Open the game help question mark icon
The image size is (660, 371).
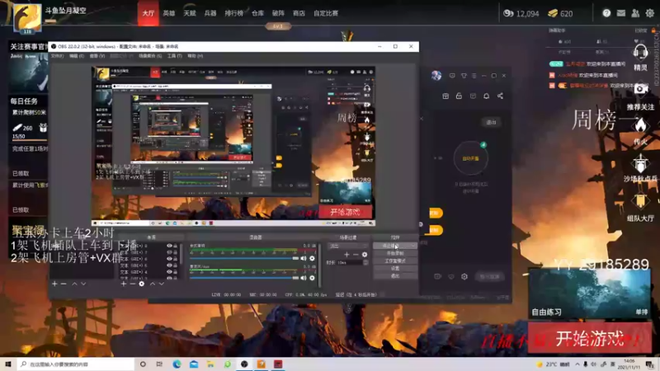(606, 13)
